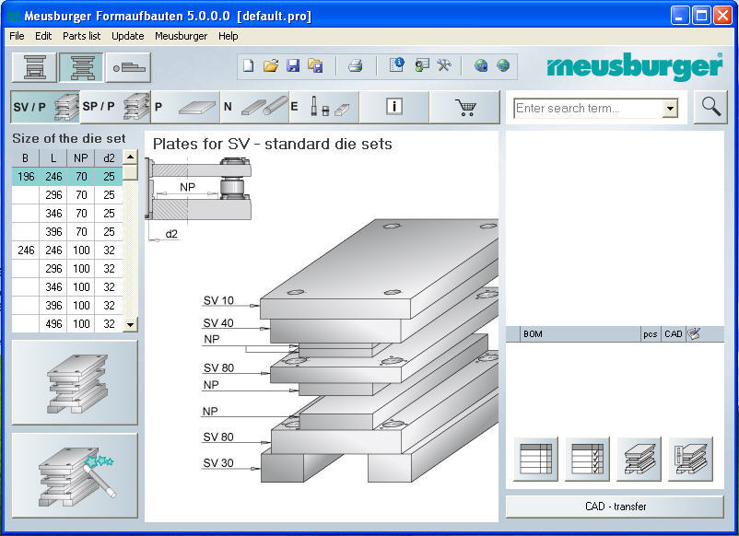Click the B column header
The image size is (739, 536).
(26, 158)
